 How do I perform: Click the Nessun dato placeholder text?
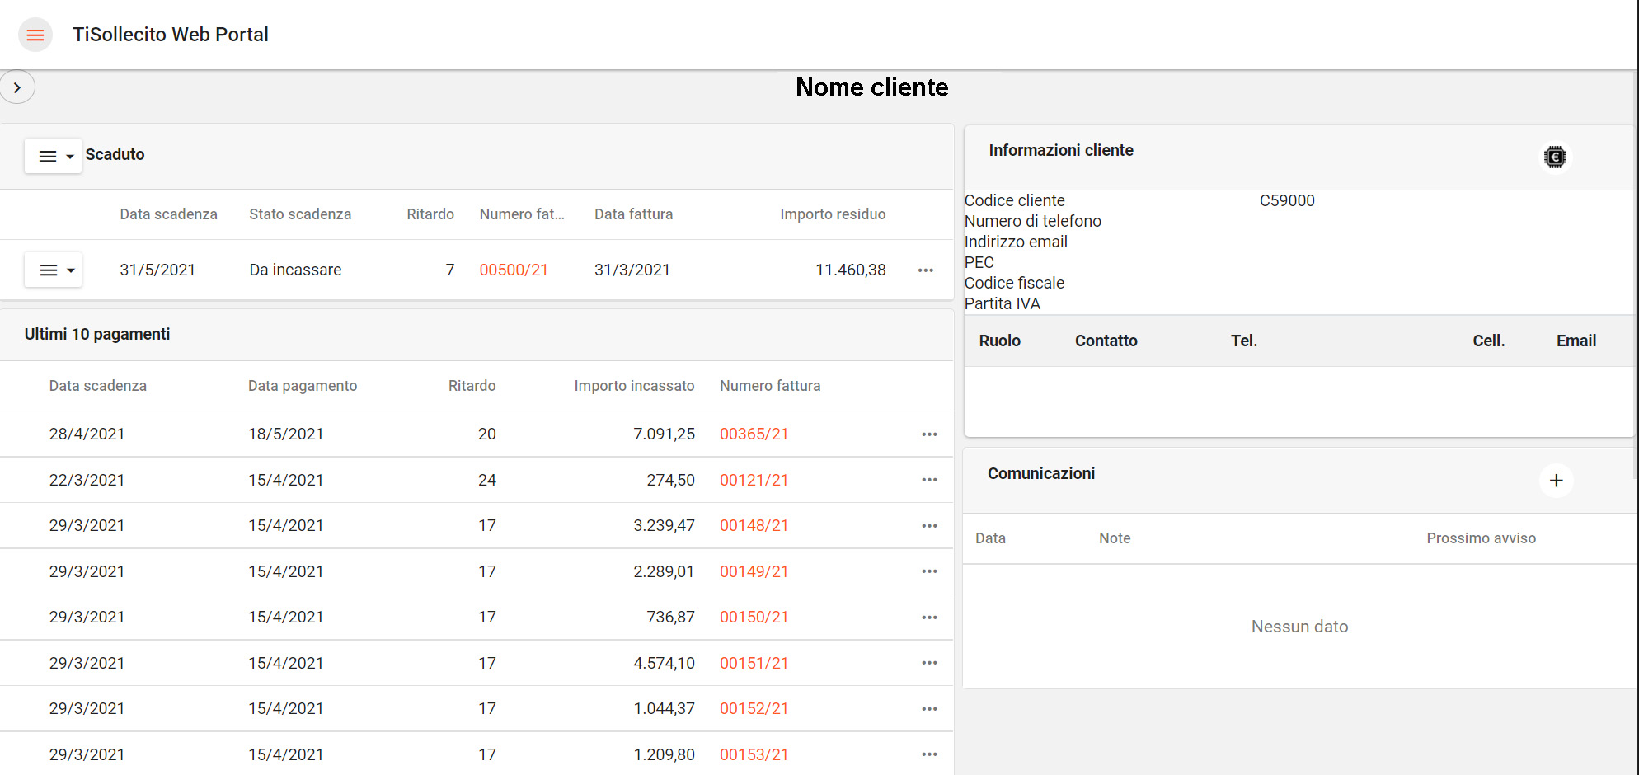(1299, 627)
